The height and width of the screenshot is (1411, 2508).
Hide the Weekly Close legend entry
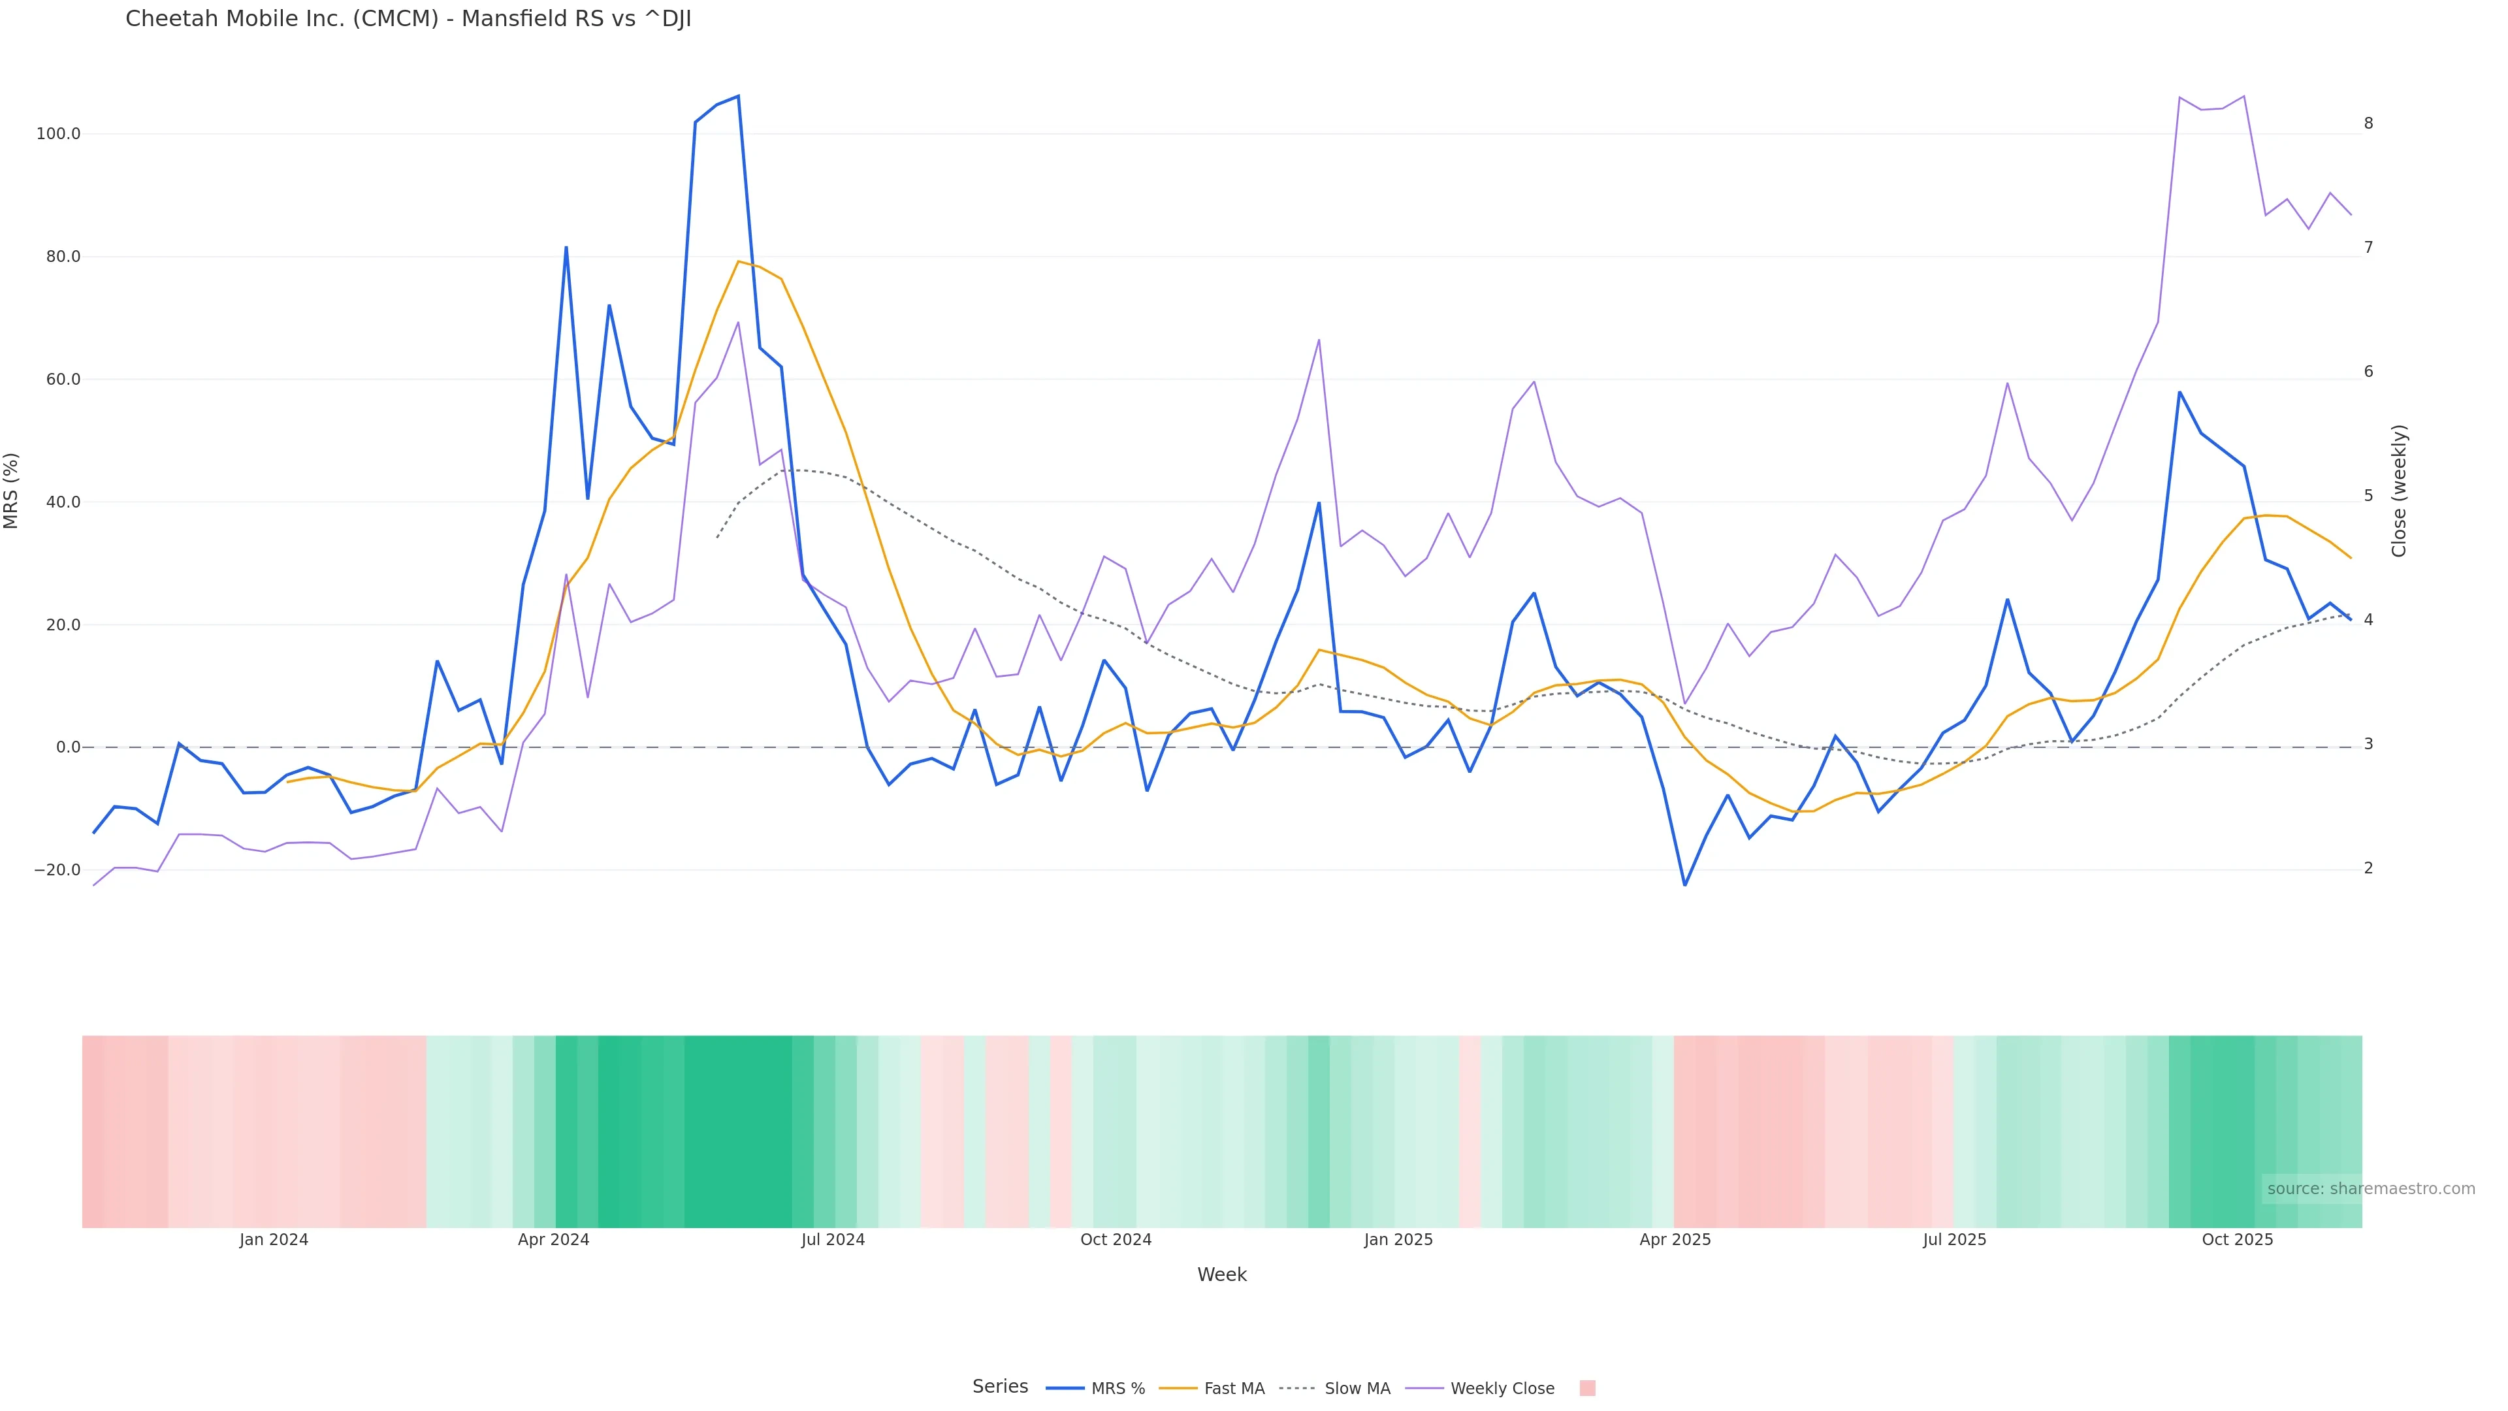(x=1480, y=1389)
